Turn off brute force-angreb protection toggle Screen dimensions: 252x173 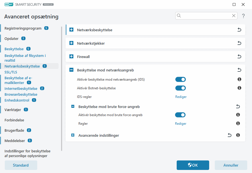point(180,115)
